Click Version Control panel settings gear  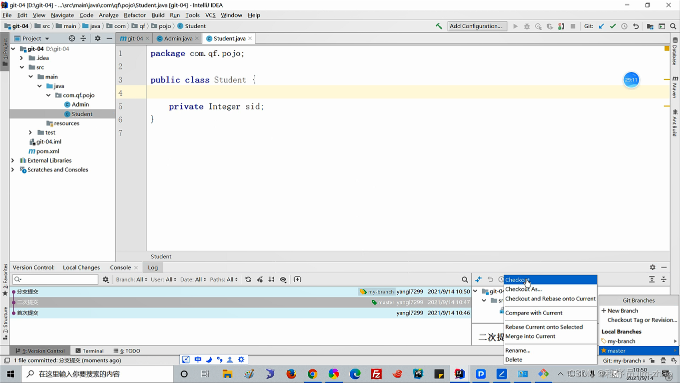[653, 267]
